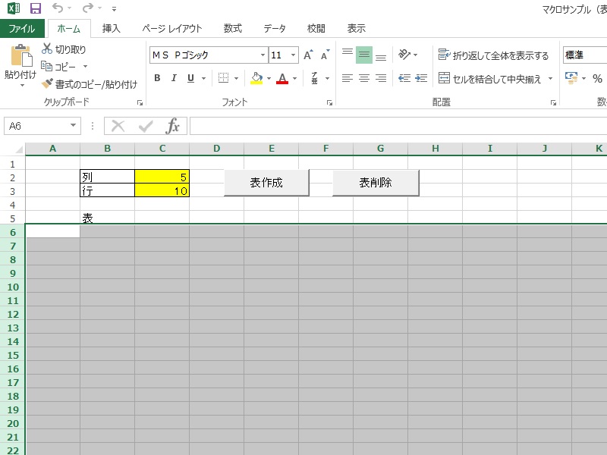Click the Increase Font Size icon

(x=308, y=55)
